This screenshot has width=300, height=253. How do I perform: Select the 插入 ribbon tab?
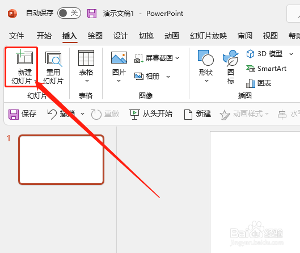pos(70,36)
